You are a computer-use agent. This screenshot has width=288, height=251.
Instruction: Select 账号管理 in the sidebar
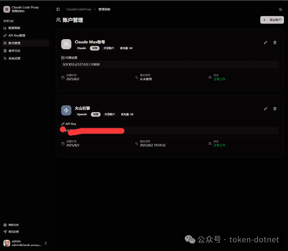tap(25, 43)
